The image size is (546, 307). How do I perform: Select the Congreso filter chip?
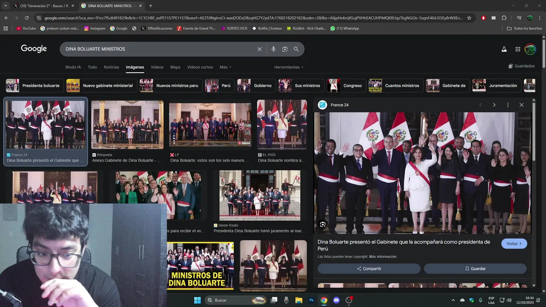pyautogui.click(x=346, y=85)
